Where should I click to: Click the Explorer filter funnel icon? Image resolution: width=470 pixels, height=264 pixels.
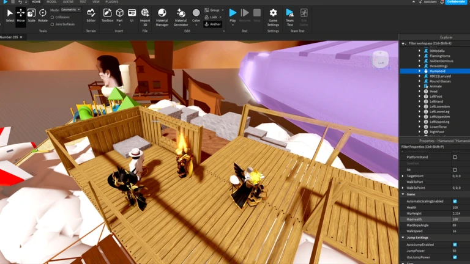click(403, 44)
